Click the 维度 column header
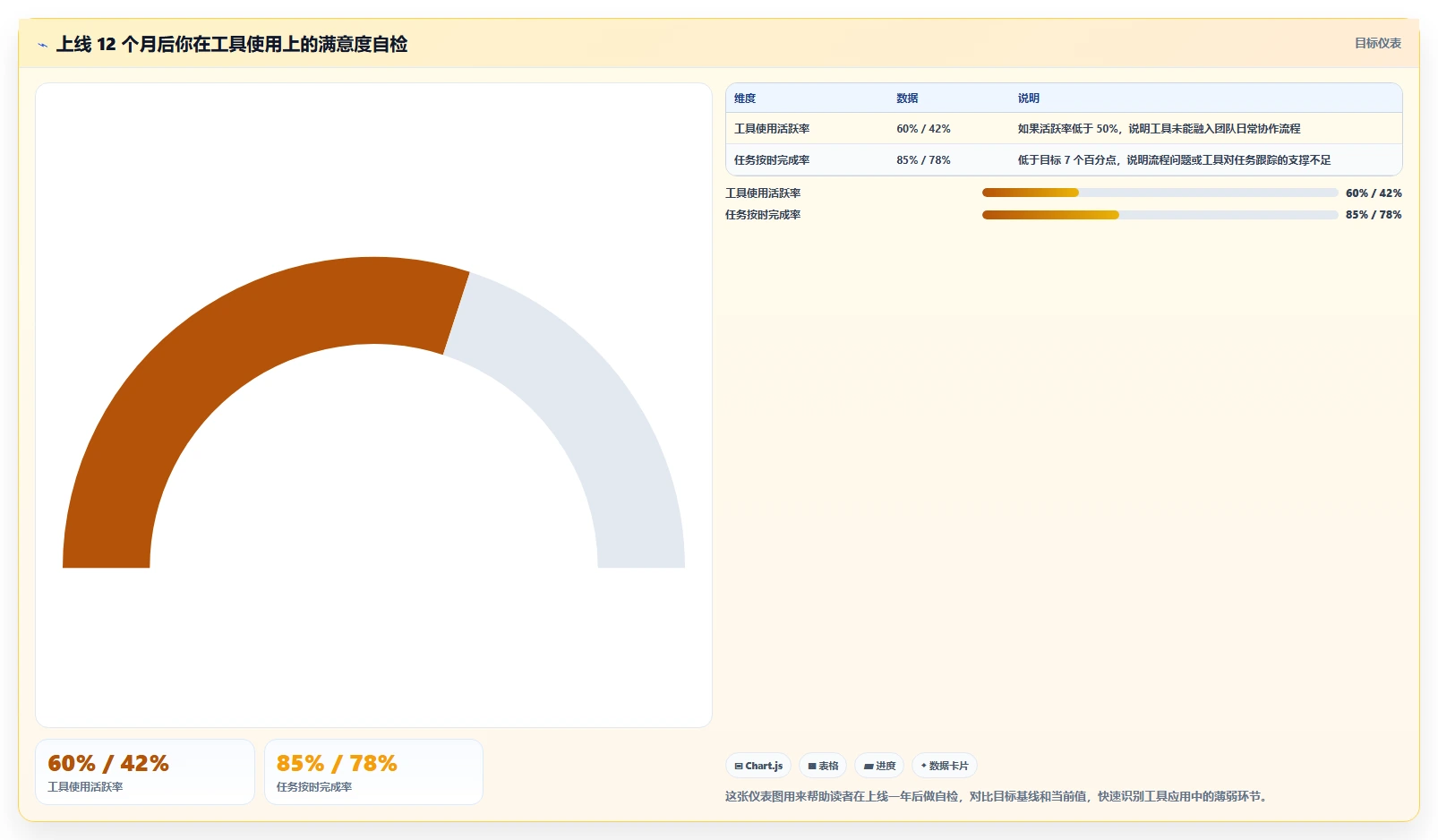Screen dimensions: 1438x840 click(745, 99)
